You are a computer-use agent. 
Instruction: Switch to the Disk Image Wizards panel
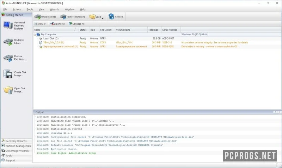[16, 151]
